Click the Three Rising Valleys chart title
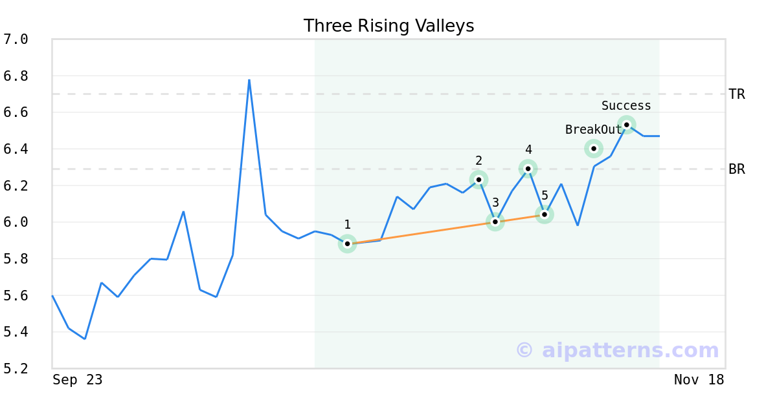This screenshot has height=407, width=777. [388, 26]
